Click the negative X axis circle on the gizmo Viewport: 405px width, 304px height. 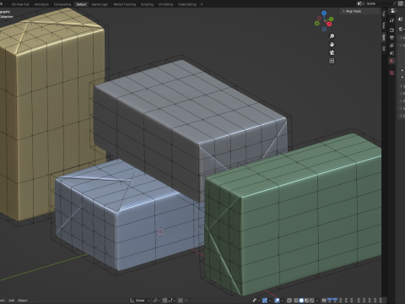click(319, 19)
